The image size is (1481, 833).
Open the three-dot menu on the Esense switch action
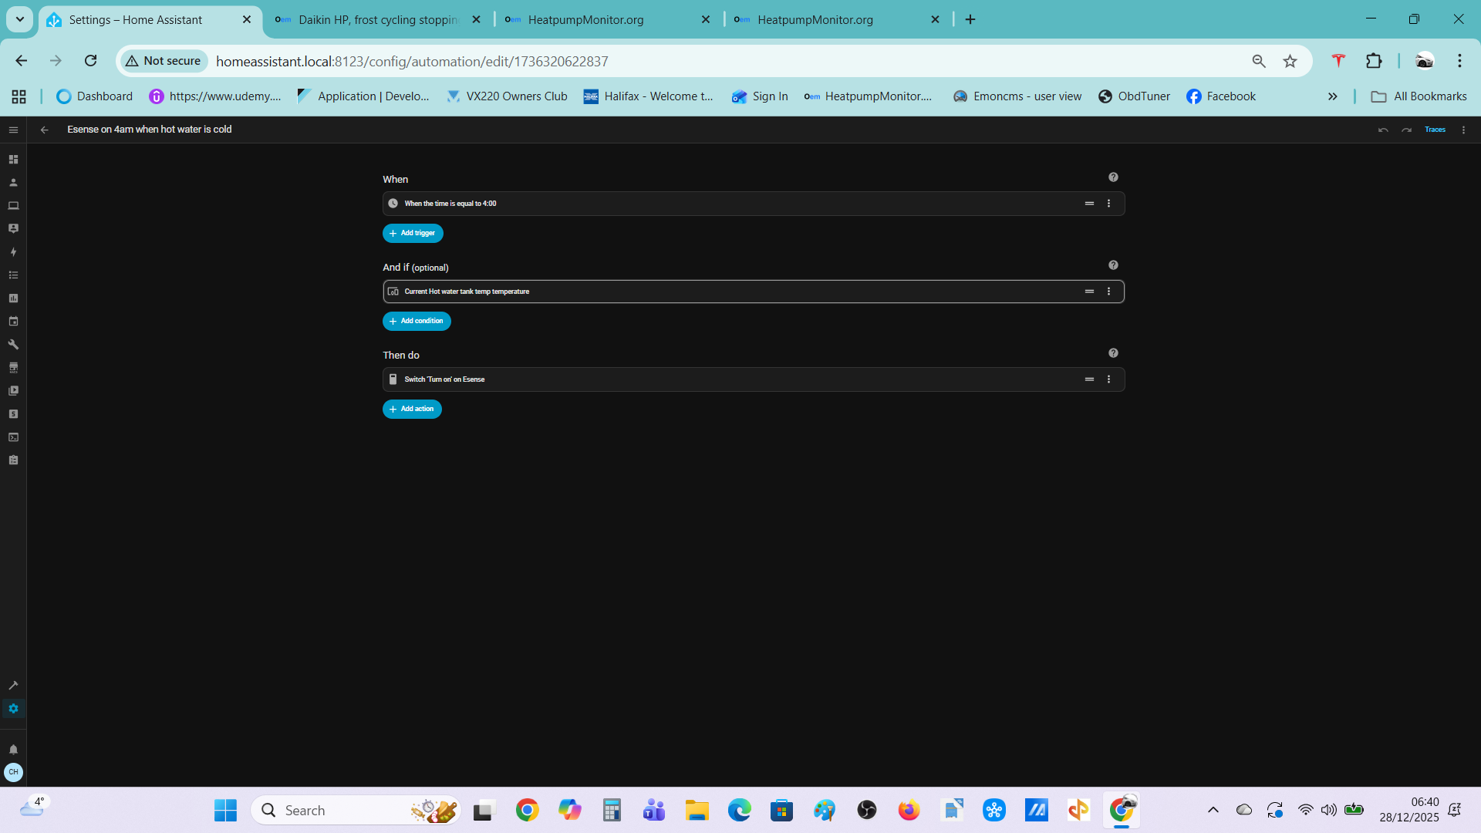click(x=1109, y=379)
